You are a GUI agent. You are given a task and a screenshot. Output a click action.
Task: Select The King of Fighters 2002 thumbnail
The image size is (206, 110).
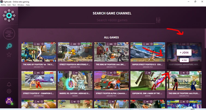click(111, 52)
